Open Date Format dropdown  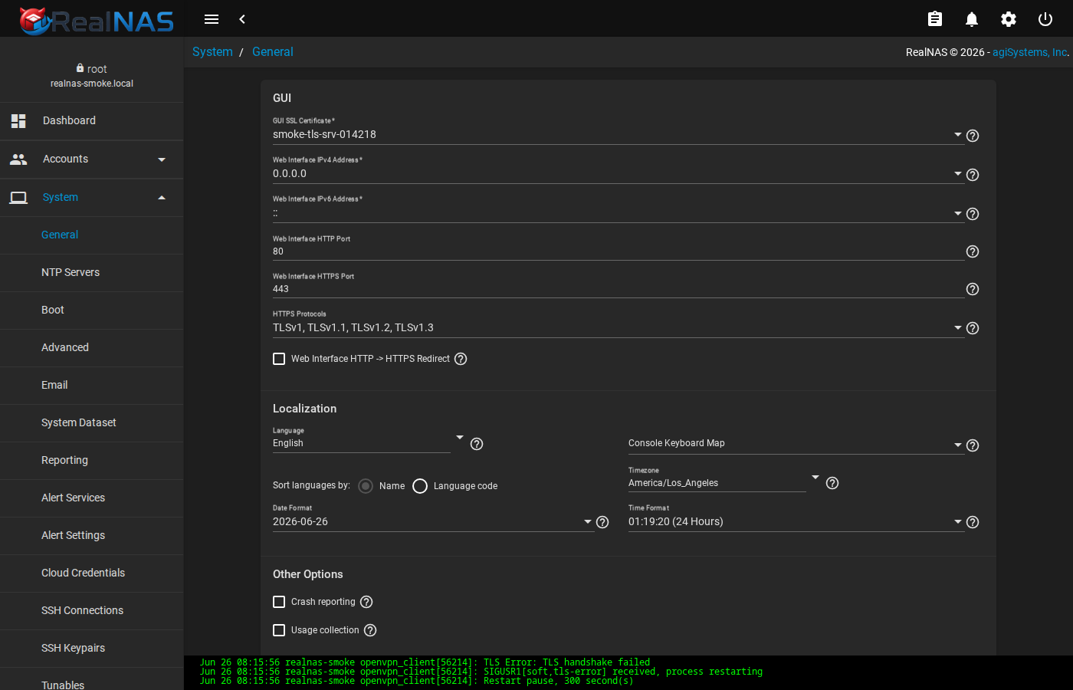click(433, 521)
